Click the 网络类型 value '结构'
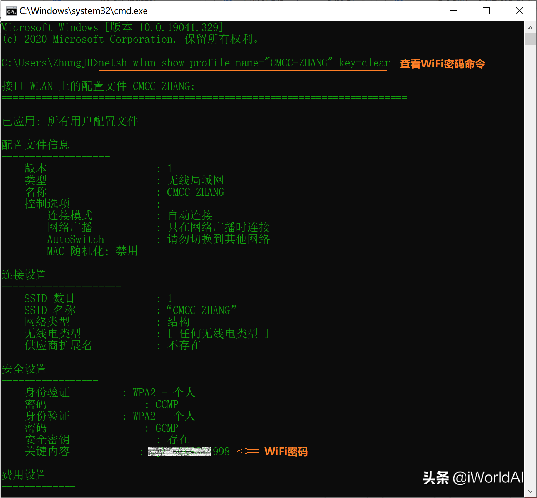 [179, 322]
